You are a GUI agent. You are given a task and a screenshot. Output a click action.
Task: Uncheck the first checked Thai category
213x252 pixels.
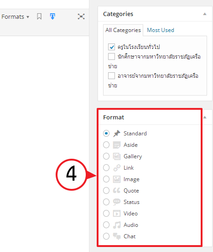[111, 47]
